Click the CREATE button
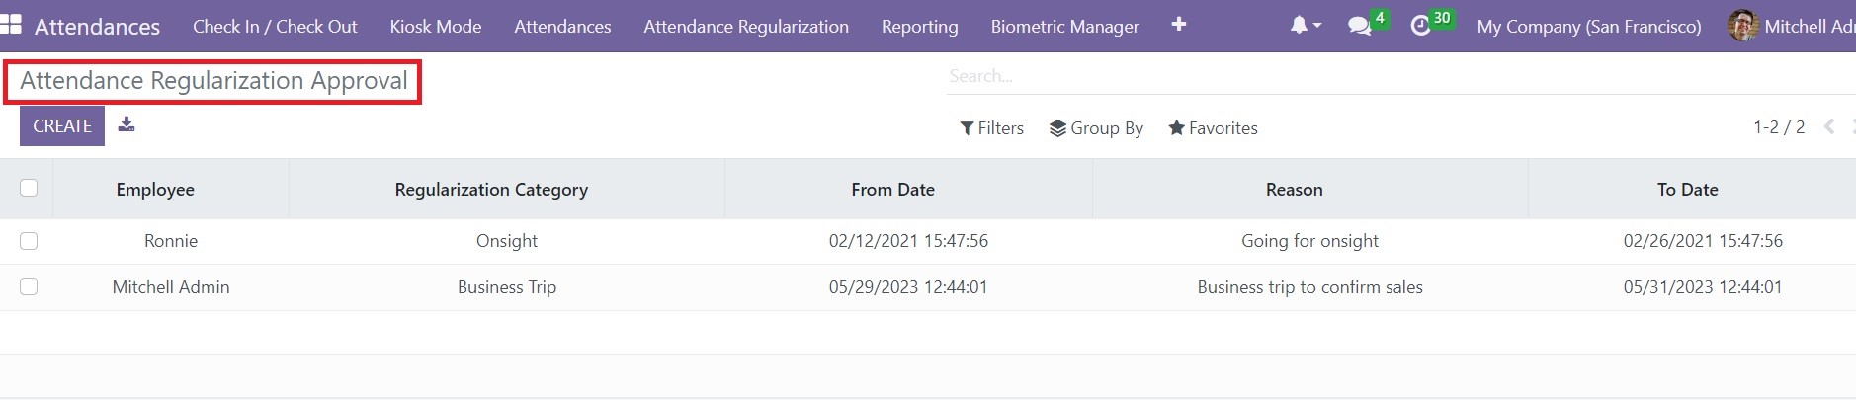 pos(62,126)
